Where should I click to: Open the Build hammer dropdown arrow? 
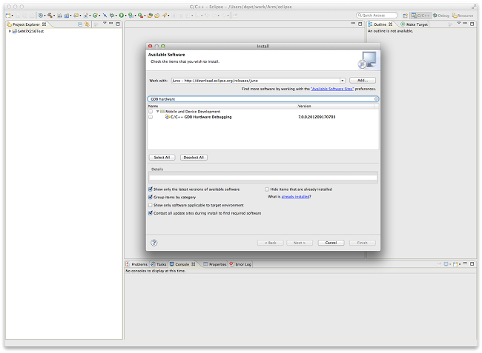coord(54,16)
